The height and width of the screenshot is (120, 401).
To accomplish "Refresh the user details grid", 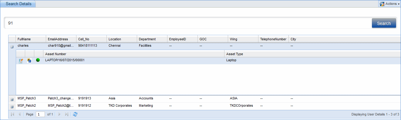I will point(76,114).
